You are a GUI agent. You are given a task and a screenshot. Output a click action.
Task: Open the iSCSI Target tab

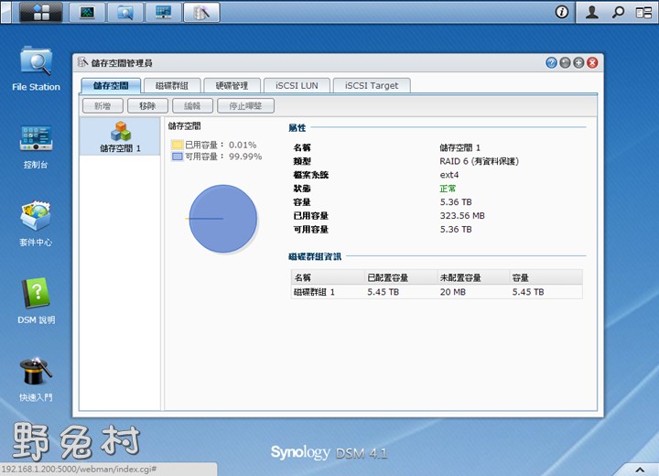click(x=372, y=85)
